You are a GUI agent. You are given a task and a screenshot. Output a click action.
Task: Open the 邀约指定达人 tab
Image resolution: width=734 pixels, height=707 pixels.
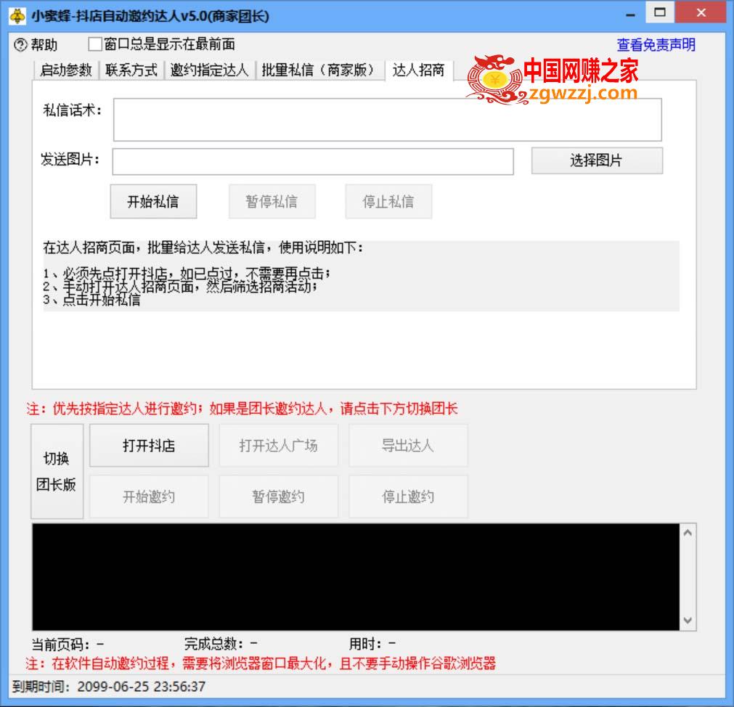tap(209, 70)
